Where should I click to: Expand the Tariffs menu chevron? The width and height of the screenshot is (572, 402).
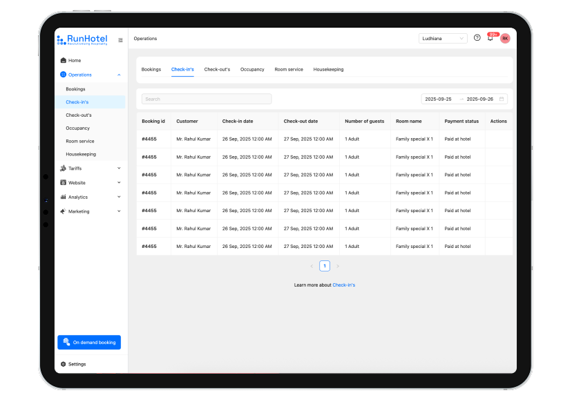pyautogui.click(x=119, y=168)
